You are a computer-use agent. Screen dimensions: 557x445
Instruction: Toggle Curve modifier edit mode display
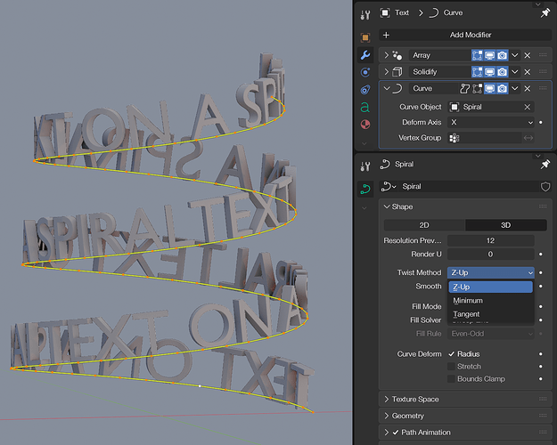point(478,89)
